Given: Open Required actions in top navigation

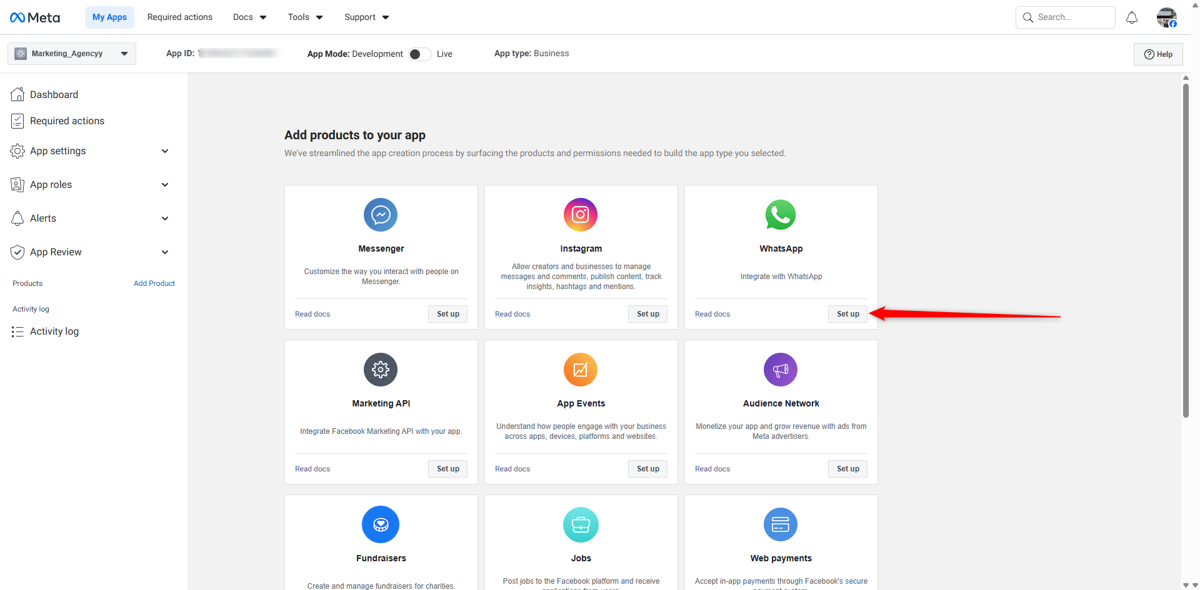Looking at the screenshot, I should pos(180,17).
